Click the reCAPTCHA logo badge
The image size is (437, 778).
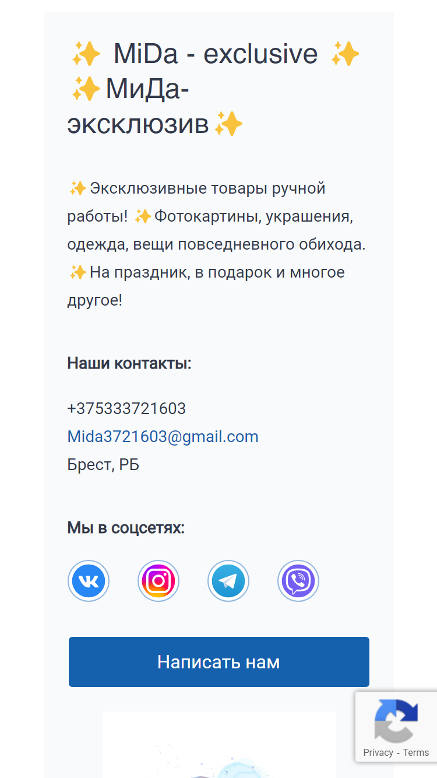coord(396,720)
